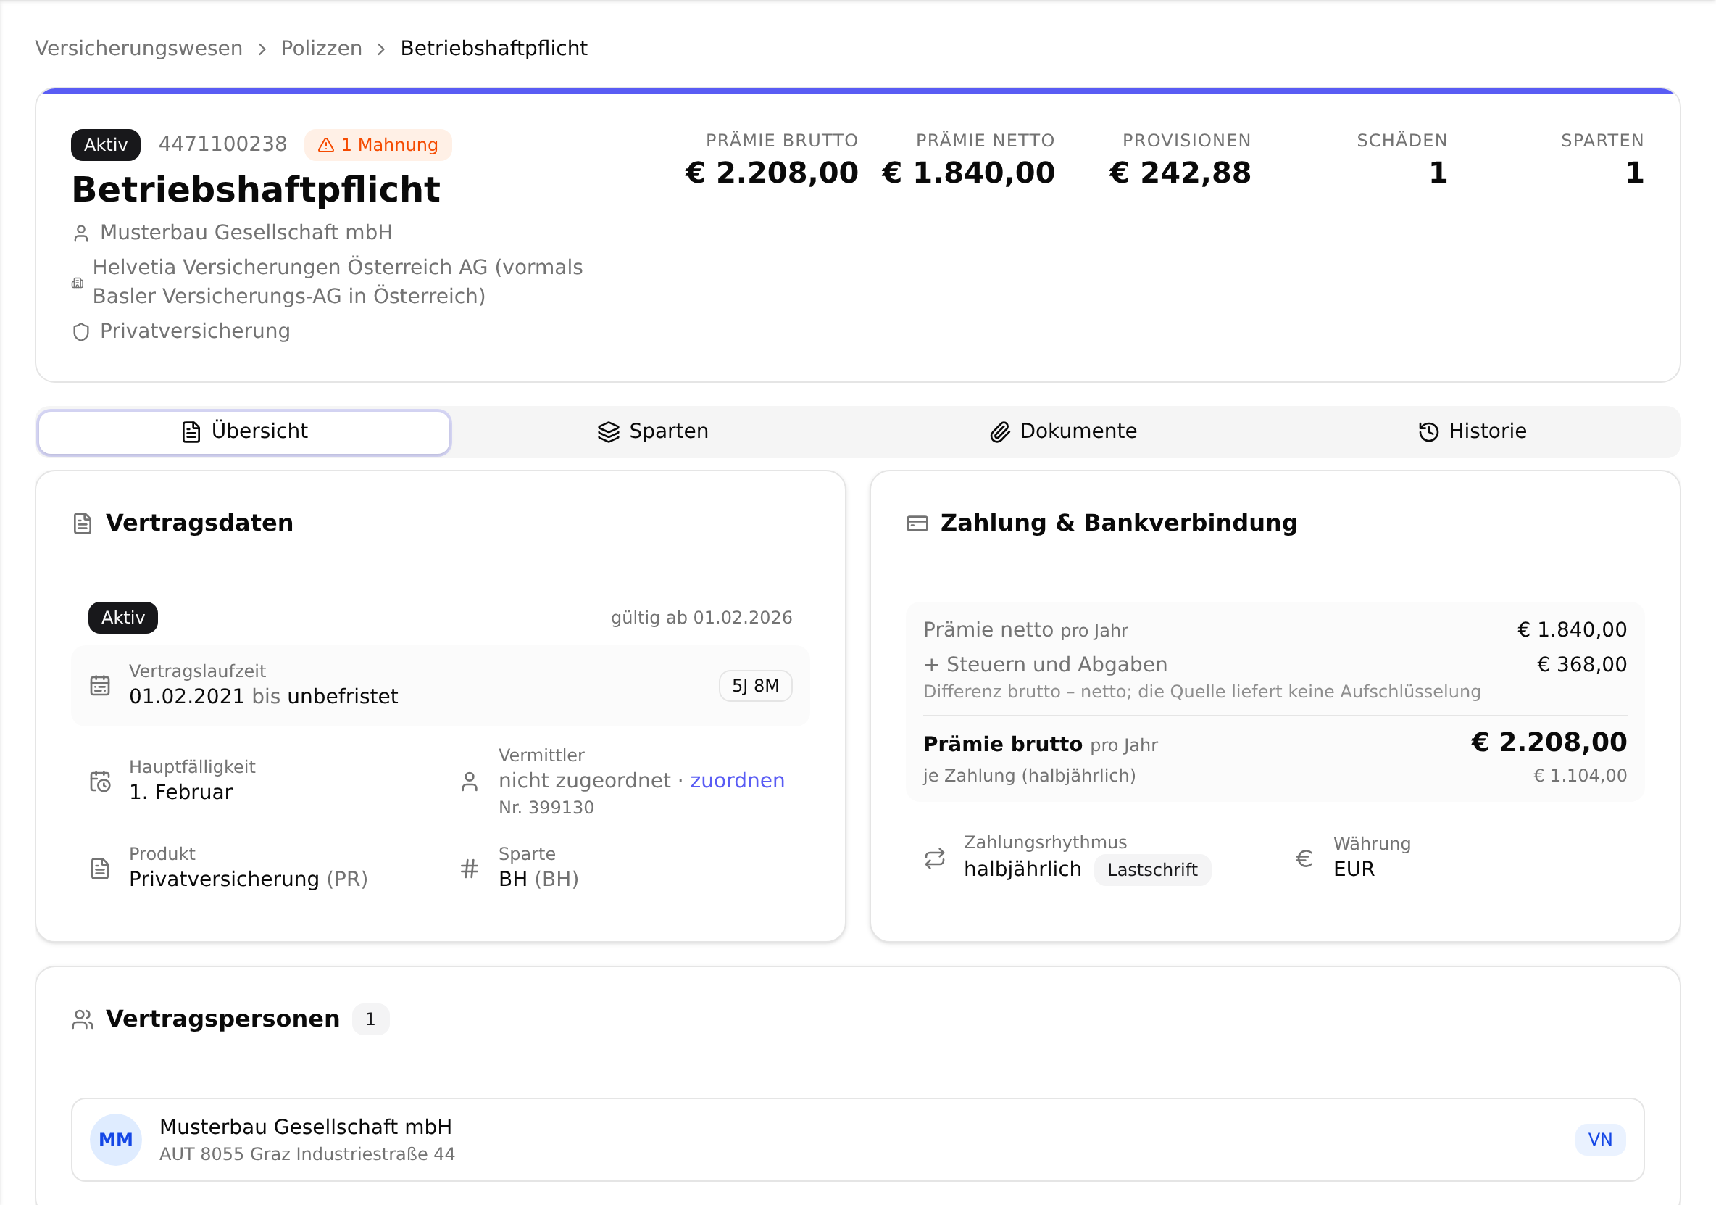Click the 1 Mahnung warning badge
1716x1205 pixels.
[378, 144]
